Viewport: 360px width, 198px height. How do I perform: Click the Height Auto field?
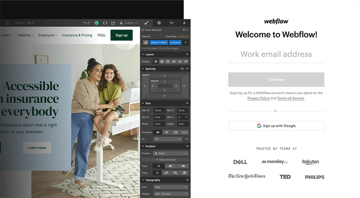[183, 124]
